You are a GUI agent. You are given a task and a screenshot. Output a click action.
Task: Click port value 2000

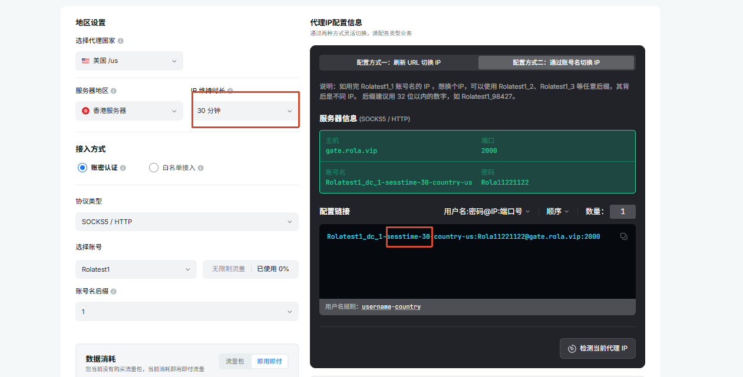(489, 151)
